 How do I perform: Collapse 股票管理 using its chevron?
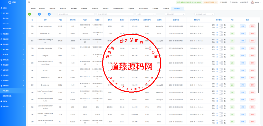pyautogui.click(x=23, y=86)
